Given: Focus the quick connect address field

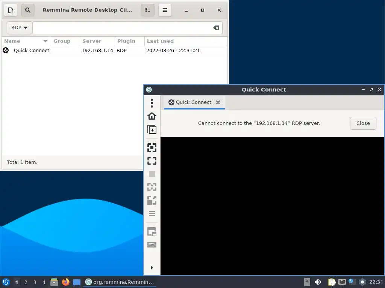Looking at the screenshot, I should click(123, 28).
